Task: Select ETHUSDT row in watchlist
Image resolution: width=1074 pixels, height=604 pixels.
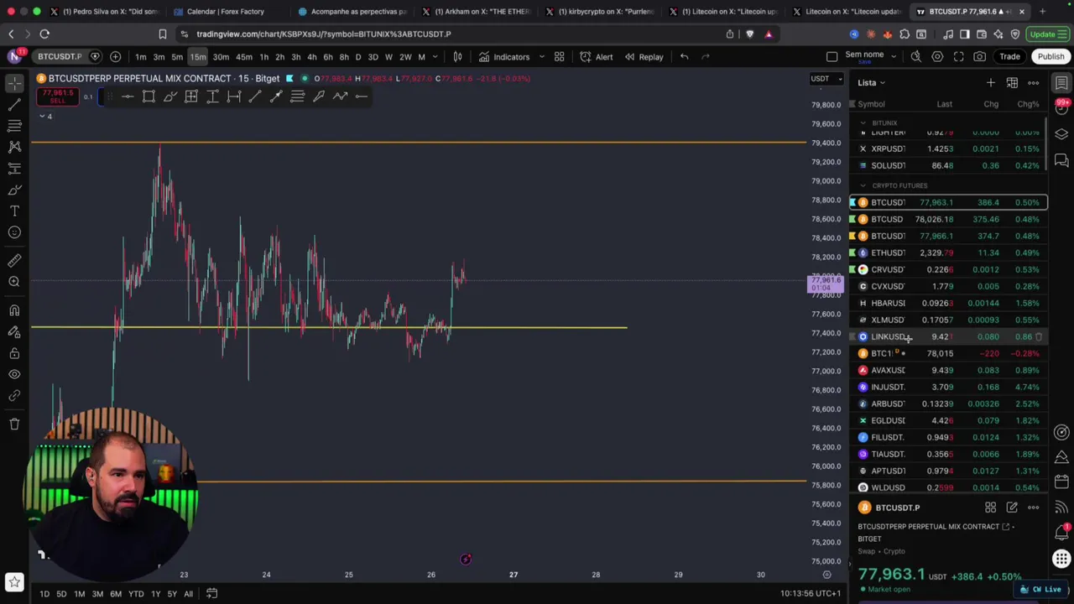Action: (949, 253)
